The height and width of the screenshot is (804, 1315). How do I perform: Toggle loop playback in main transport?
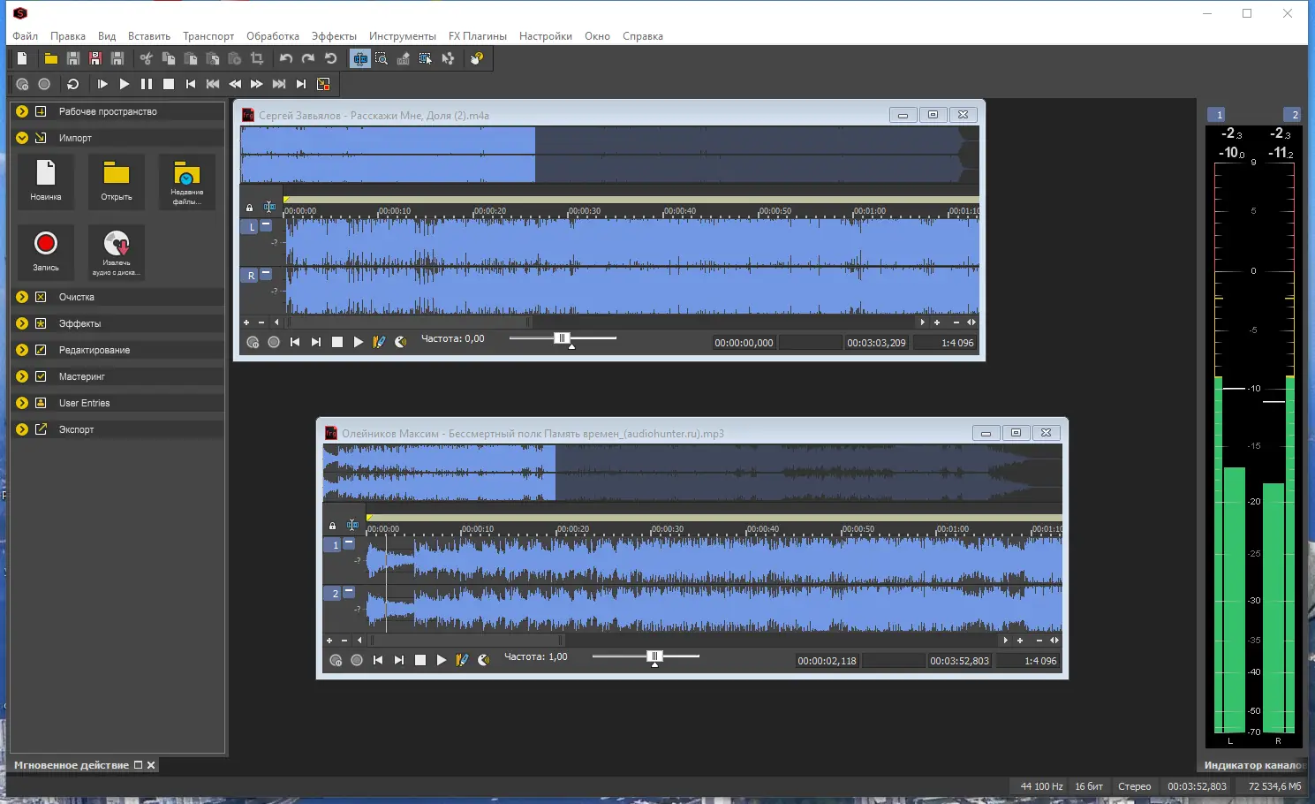point(73,84)
